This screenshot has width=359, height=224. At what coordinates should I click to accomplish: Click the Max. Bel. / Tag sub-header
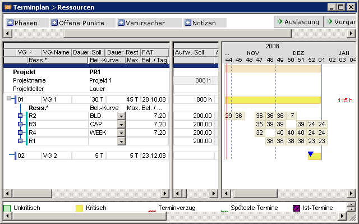tap(147, 60)
